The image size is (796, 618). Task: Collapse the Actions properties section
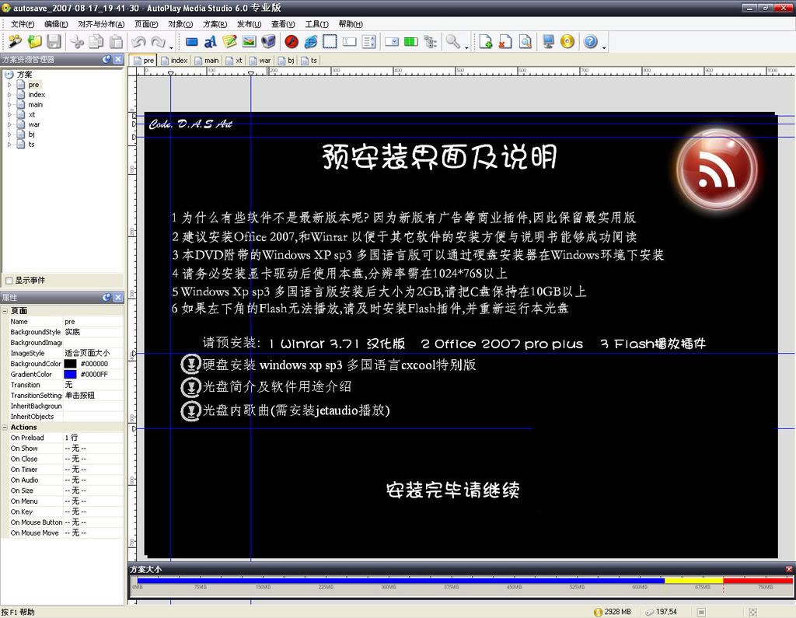[x=5, y=428]
